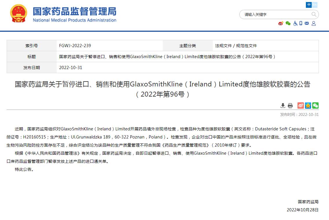The image size is (329, 220).
Task: Open the mobile version icon
Action: (x=301, y=24)
